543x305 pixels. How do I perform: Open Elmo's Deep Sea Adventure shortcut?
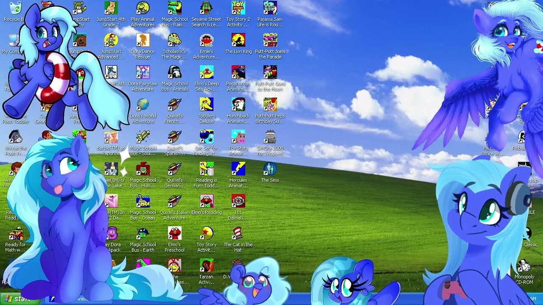pyautogui.click(x=206, y=78)
